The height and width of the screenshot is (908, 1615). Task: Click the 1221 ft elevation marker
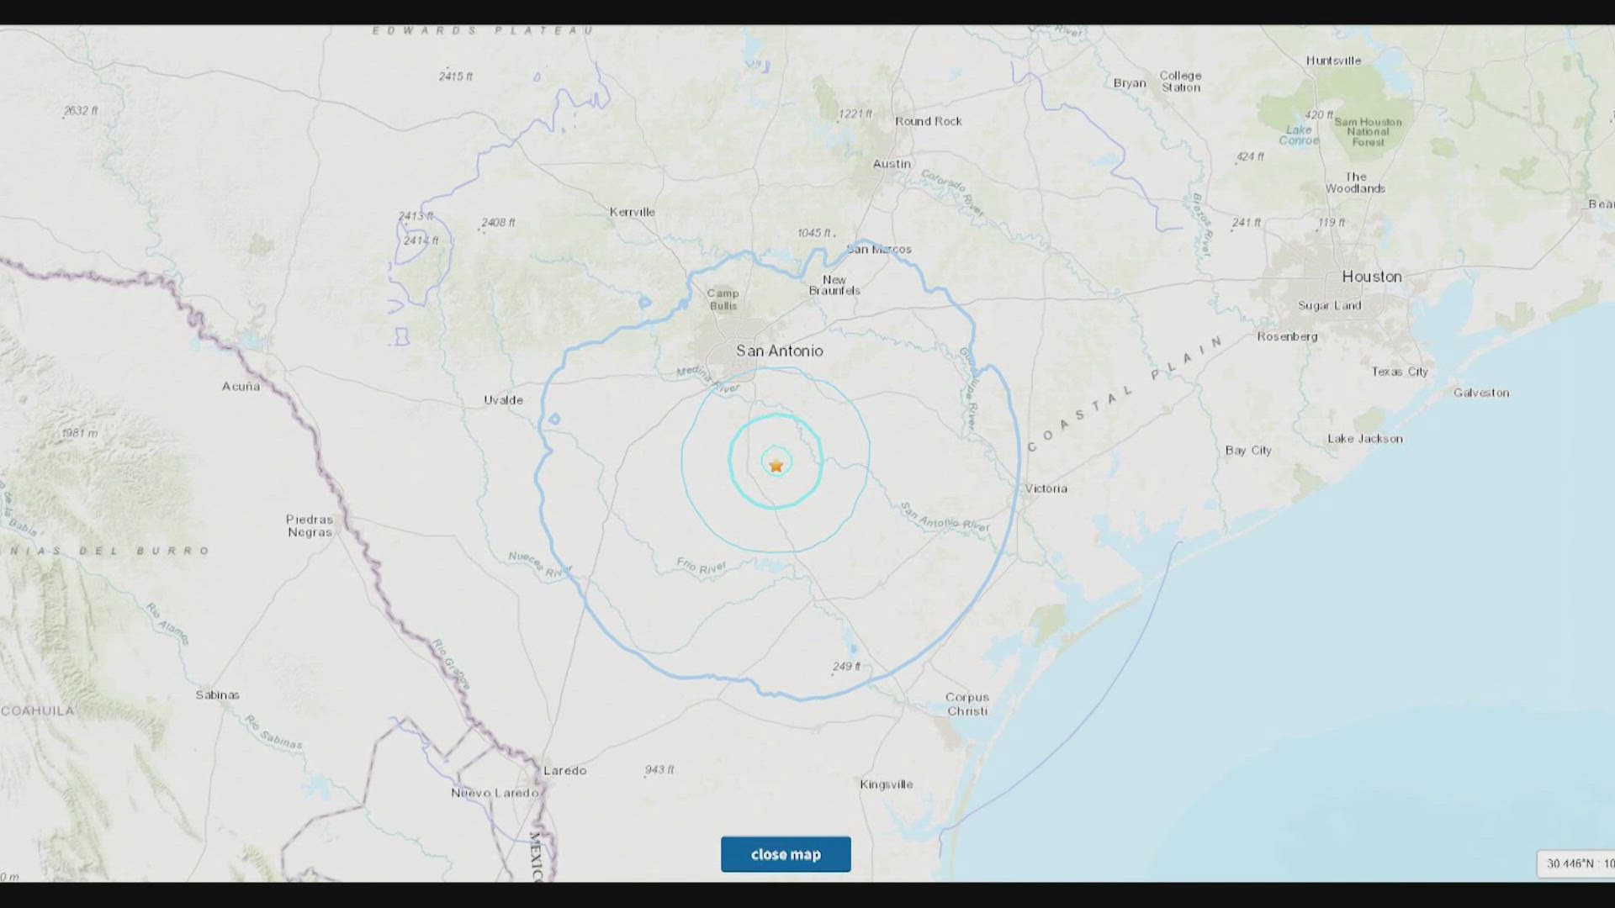[x=855, y=114]
